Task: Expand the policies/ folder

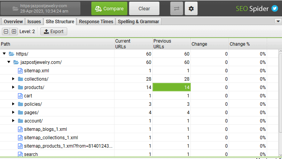Action: pos(13,104)
